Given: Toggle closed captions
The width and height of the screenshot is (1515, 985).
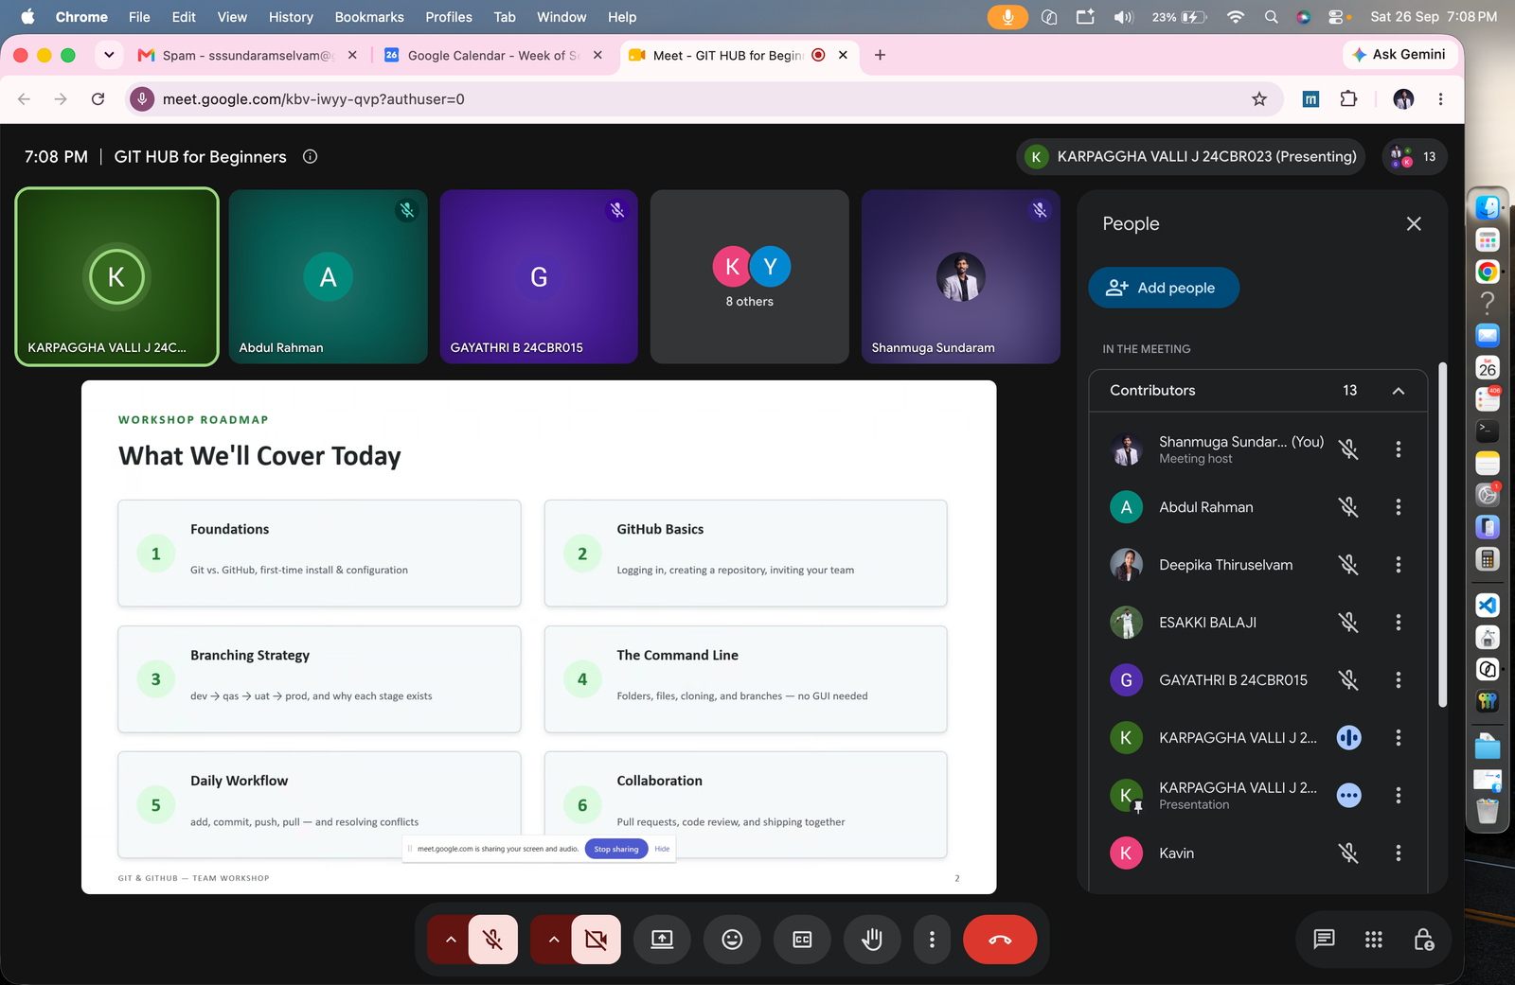Looking at the screenshot, I should click(x=802, y=940).
